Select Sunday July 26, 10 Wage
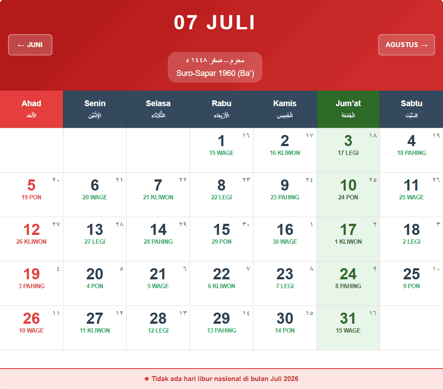 tap(32, 328)
